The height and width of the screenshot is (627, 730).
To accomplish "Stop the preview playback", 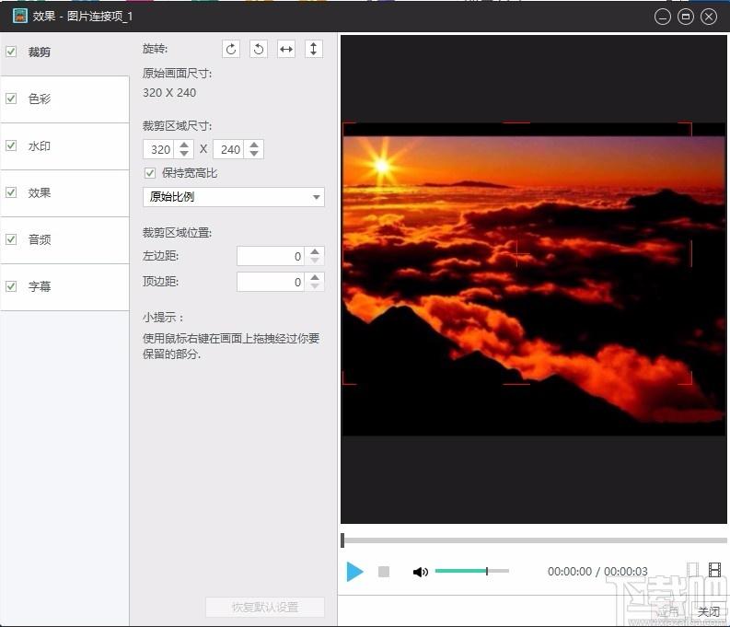I will (384, 572).
